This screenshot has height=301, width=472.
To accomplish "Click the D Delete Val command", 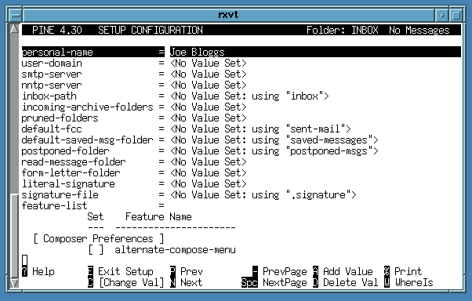I will [346, 283].
